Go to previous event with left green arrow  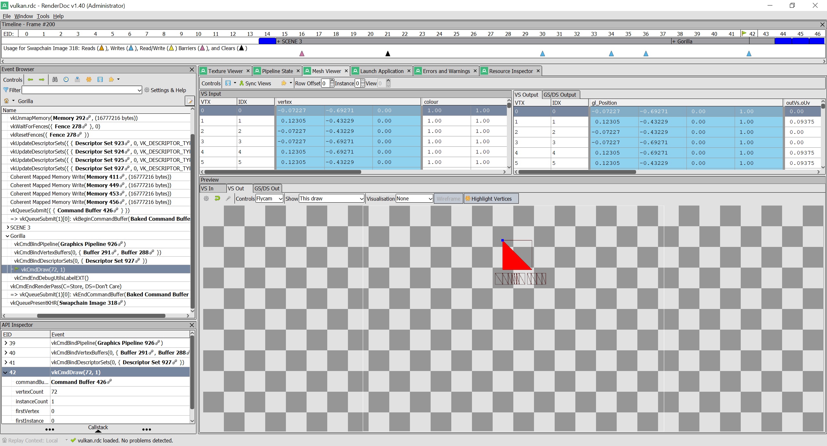30,80
